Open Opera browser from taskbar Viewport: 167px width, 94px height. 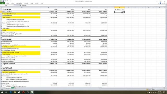[23, 92]
